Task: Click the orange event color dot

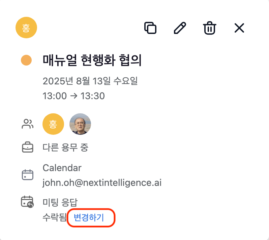Action: coord(26,60)
